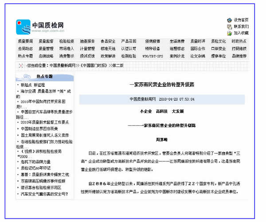Click the breadcrumb location icon
266x222 pixels.
[21, 65]
